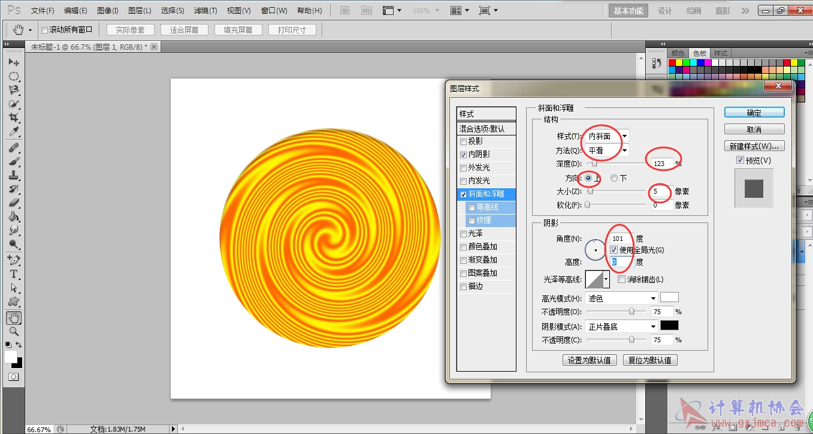Select the Horizontal Type tool

pos(14,274)
